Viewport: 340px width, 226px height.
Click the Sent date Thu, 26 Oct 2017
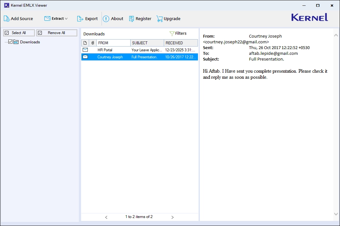pos(279,47)
